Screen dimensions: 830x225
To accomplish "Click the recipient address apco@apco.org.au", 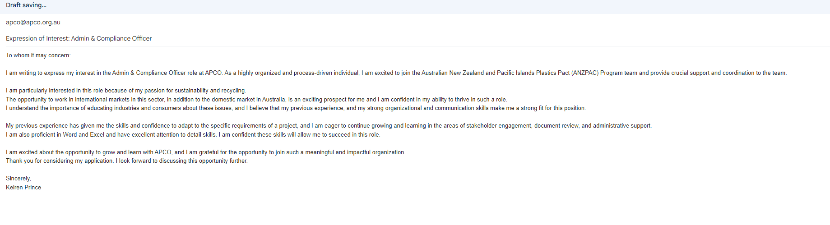I will 33,22.
